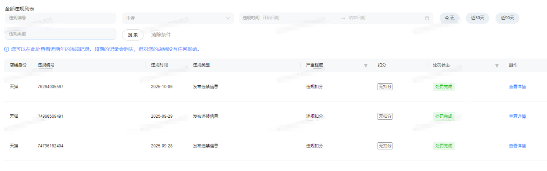Click 违规扣分 in row 76264005567

315,87
